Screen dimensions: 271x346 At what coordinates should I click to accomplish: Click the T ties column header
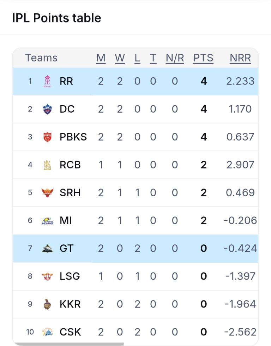pyautogui.click(x=153, y=58)
